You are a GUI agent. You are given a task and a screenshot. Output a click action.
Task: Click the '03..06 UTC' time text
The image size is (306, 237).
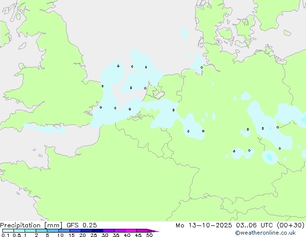254,225
